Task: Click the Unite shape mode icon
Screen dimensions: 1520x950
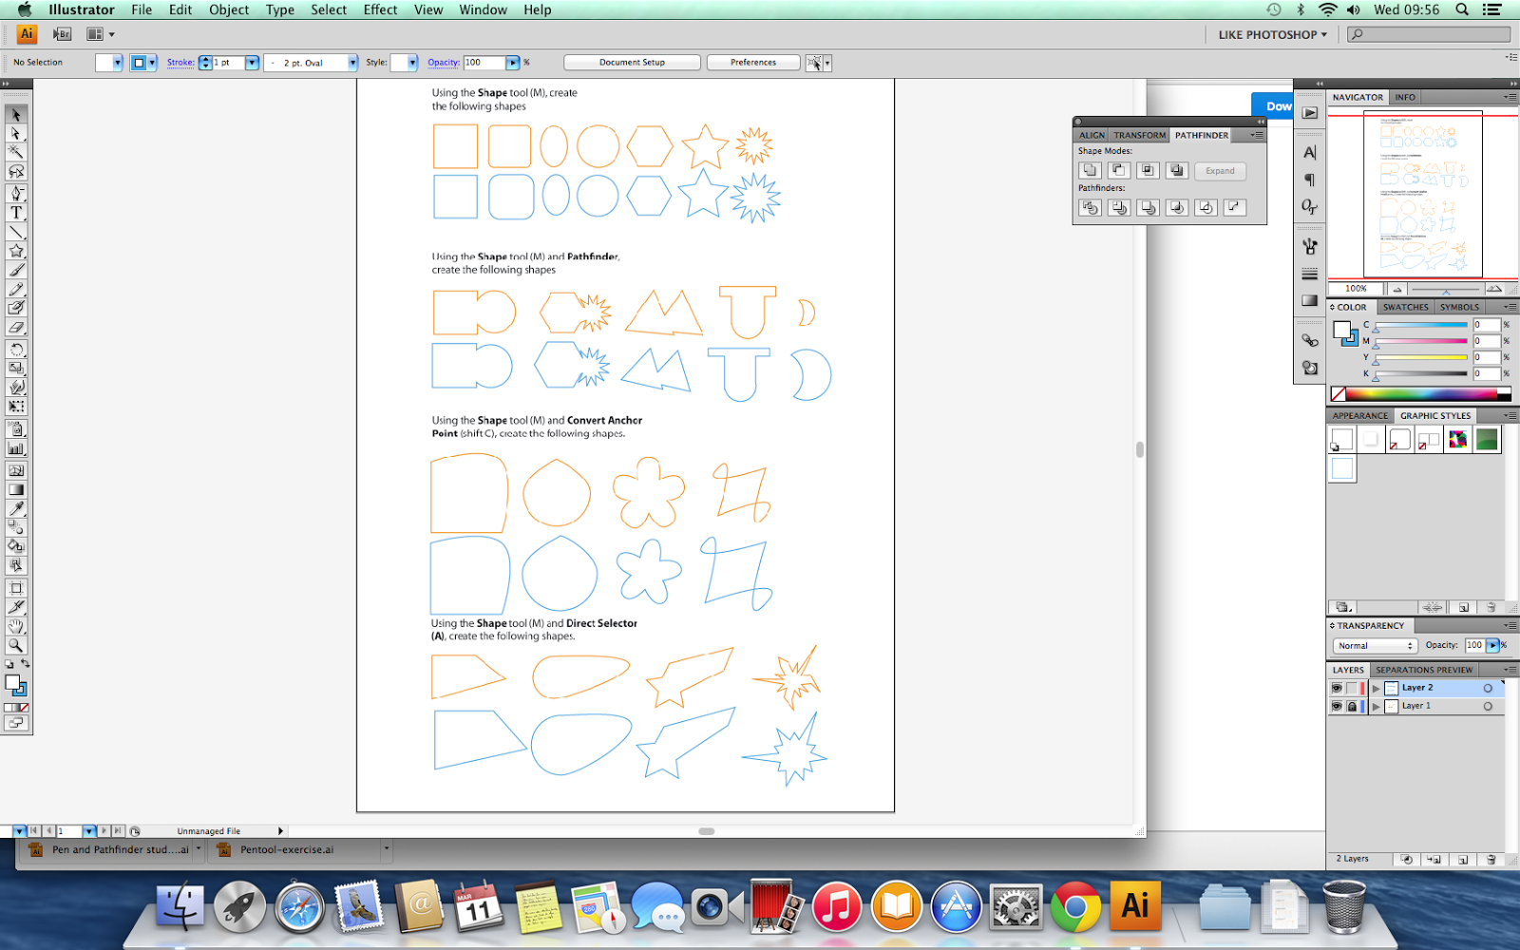Action: (x=1091, y=170)
